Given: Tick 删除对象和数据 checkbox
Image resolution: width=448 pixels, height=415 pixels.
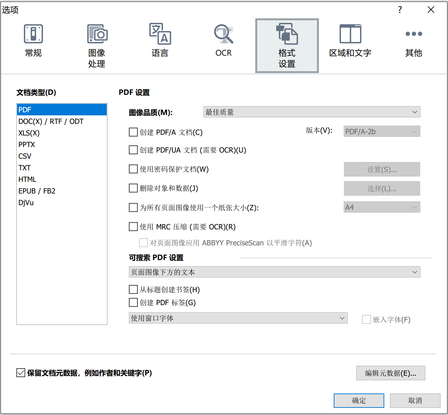Looking at the screenshot, I should click(x=133, y=188).
